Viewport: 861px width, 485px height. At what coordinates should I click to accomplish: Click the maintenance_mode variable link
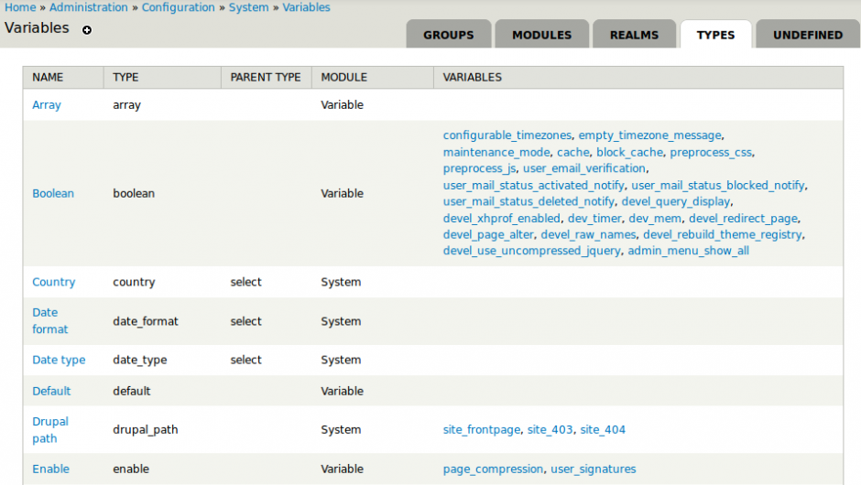[496, 152]
